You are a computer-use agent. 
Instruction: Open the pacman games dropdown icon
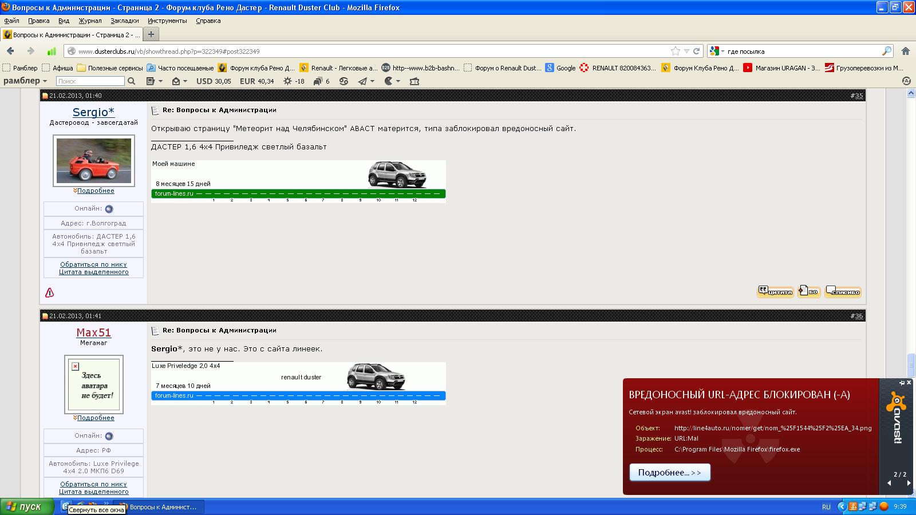392,81
